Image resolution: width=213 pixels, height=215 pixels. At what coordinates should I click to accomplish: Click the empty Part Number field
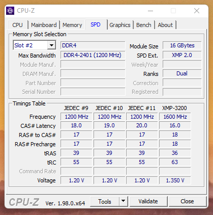pos(93,83)
